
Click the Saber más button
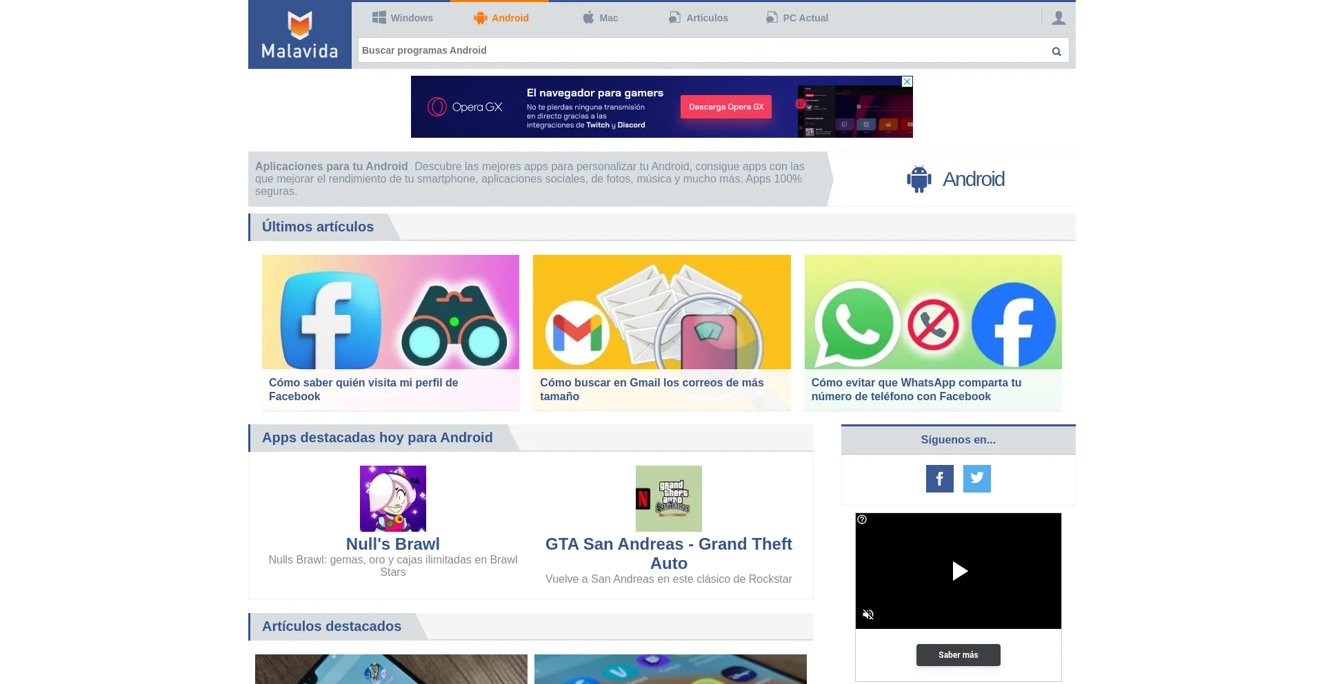959,655
